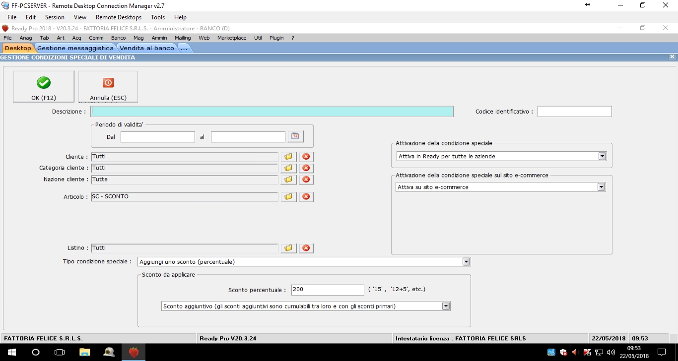Image resolution: width=678 pixels, height=361 pixels.
Task: Click the taskbar clock showing 09:53
Action: pyautogui.click(x=634, y=352)
